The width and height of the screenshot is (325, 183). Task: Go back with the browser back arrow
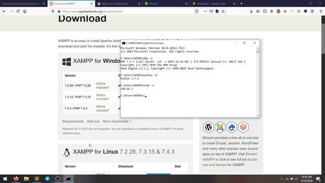[x=4, y=11]
